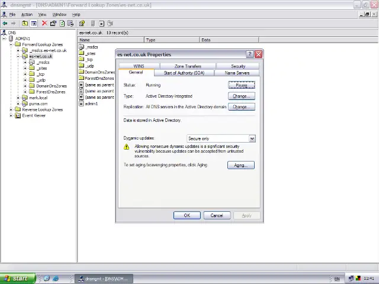Select the DomainDnsZones row in record list
This screenshot has width=379, height=284.
tap(97, 72)
